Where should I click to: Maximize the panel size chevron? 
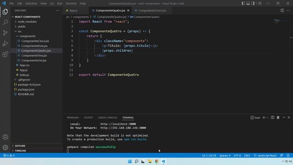pyautogui.click(x=284, y=117)
